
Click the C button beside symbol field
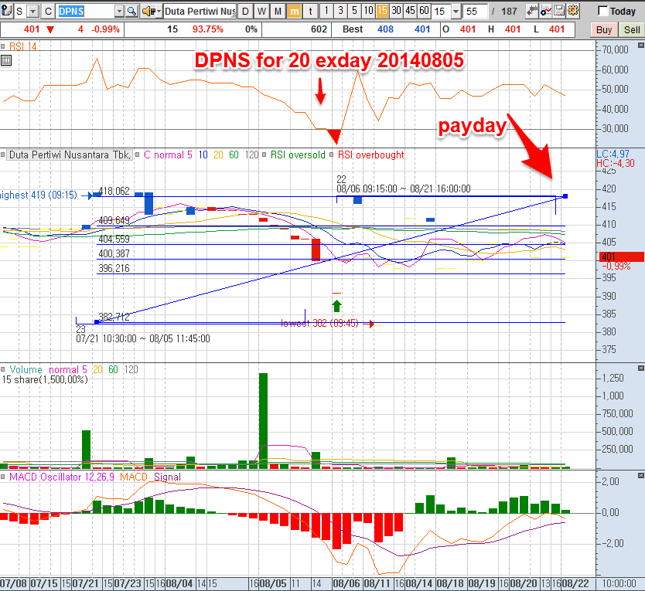(48, 12)
